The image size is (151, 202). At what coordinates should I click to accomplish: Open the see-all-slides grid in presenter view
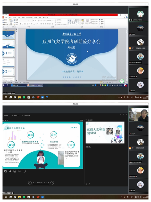[5, 171]
